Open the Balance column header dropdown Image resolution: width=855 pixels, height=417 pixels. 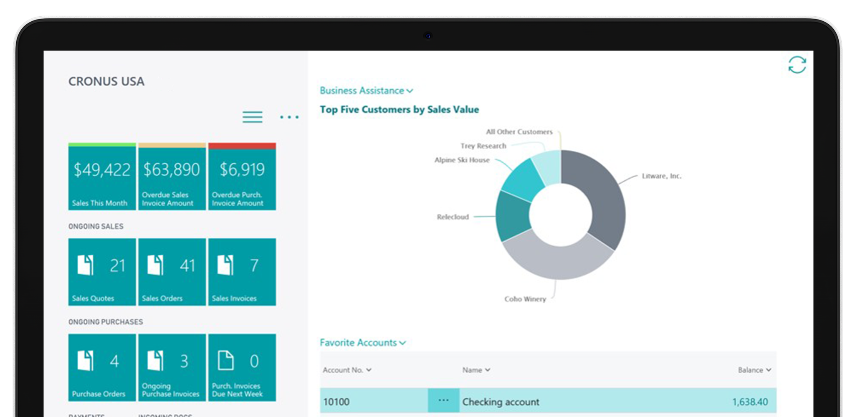coord(754,370)
